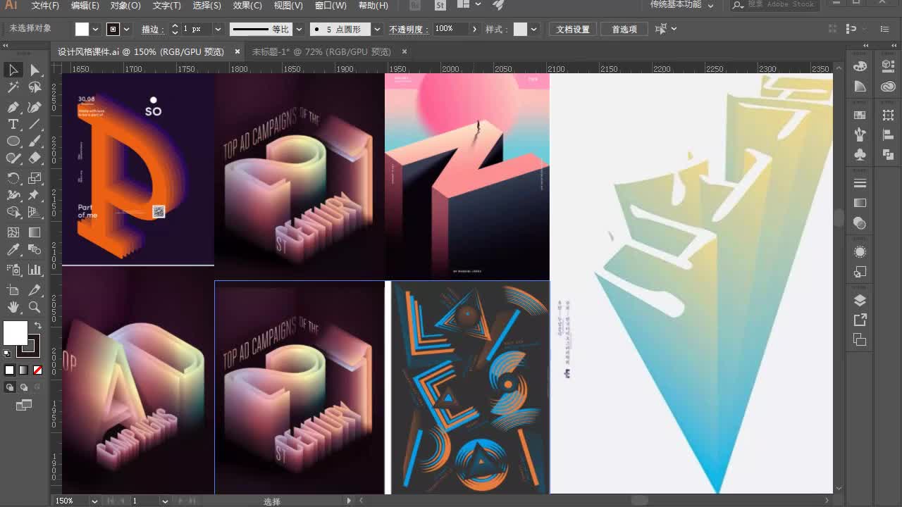Set paint type to Gradient

coord(24,370)
